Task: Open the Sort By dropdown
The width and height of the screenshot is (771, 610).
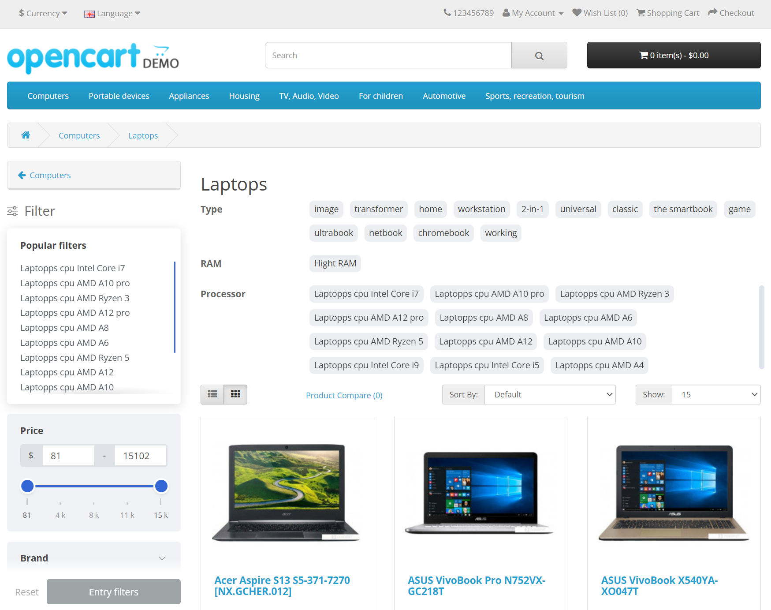Action: pyautogui.click(x=550, y=394)
